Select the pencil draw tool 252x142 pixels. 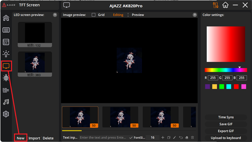(x=174, y=137)
